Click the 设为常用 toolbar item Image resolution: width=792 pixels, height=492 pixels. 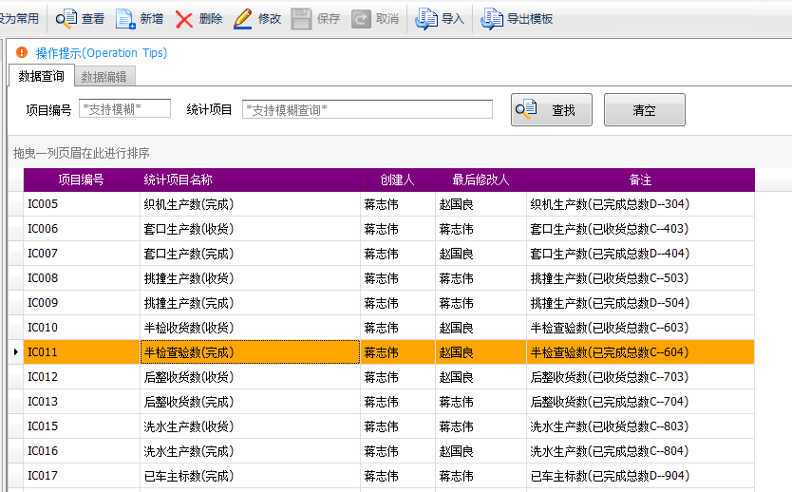(19, 19)
